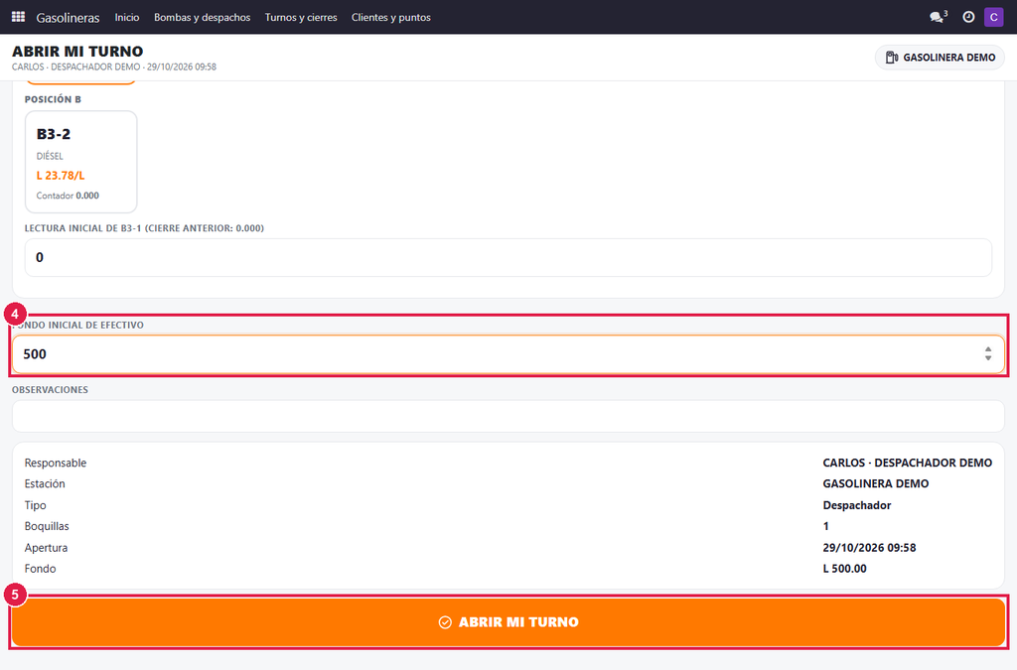Select the B3-2 Diésel nozzle card
1017x670 pixels.
click(81, 162)
